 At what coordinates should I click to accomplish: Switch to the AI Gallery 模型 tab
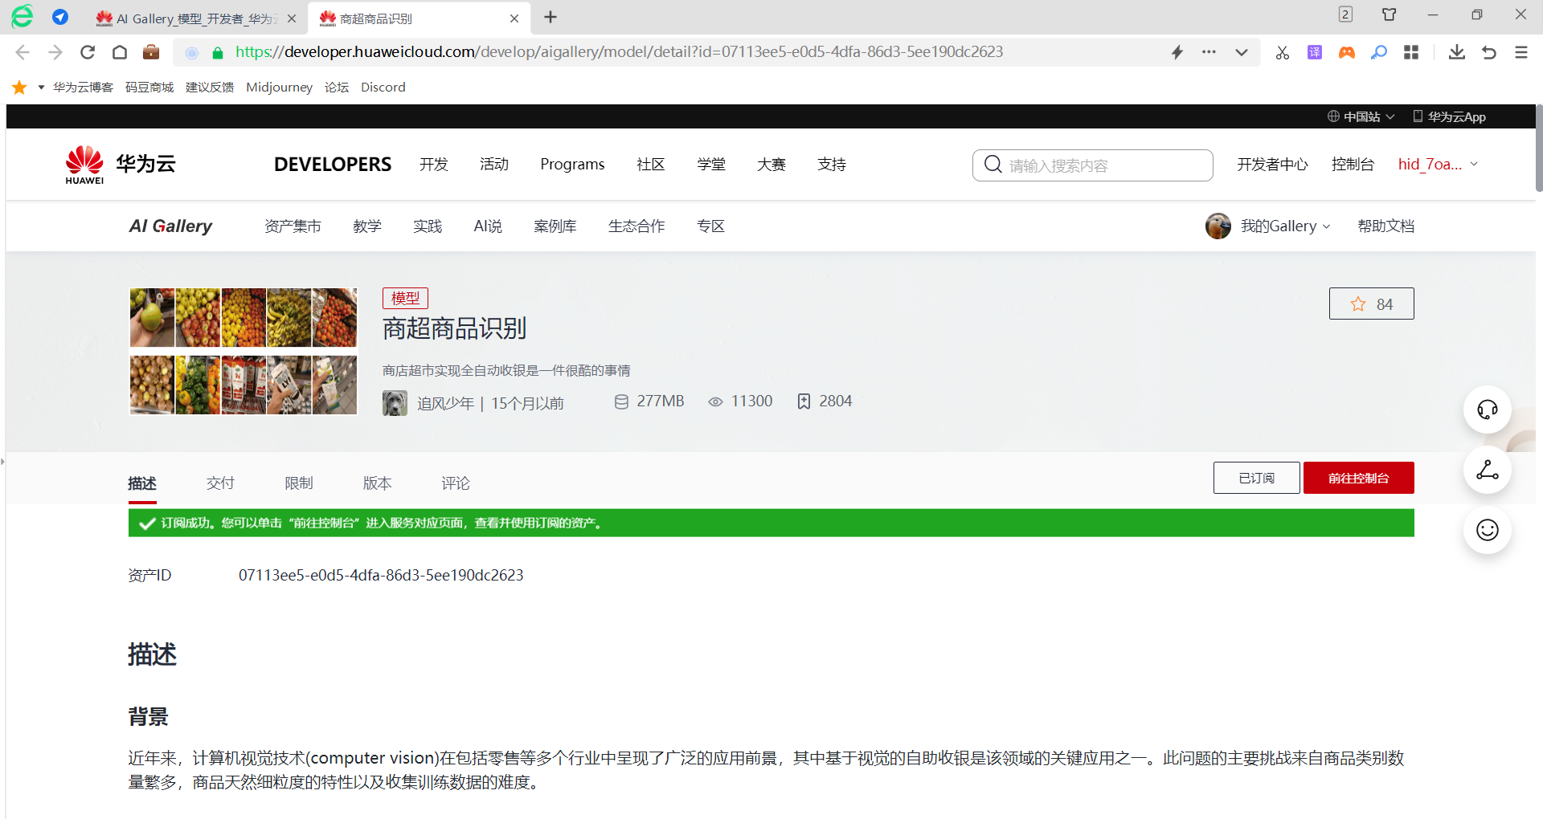[196, 18]
